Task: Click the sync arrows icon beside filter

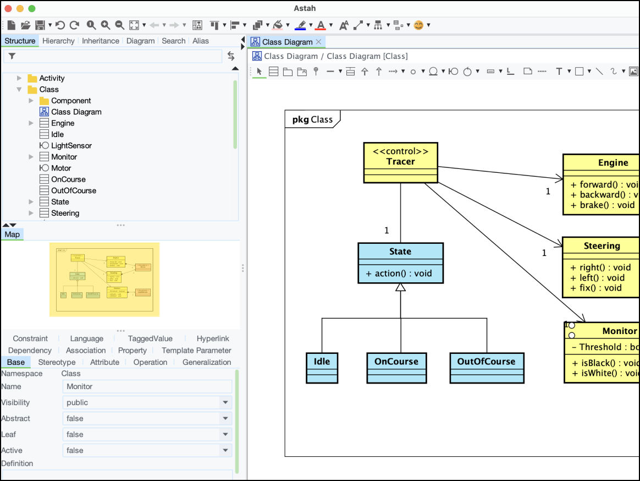Action: (x=231, y=56)
